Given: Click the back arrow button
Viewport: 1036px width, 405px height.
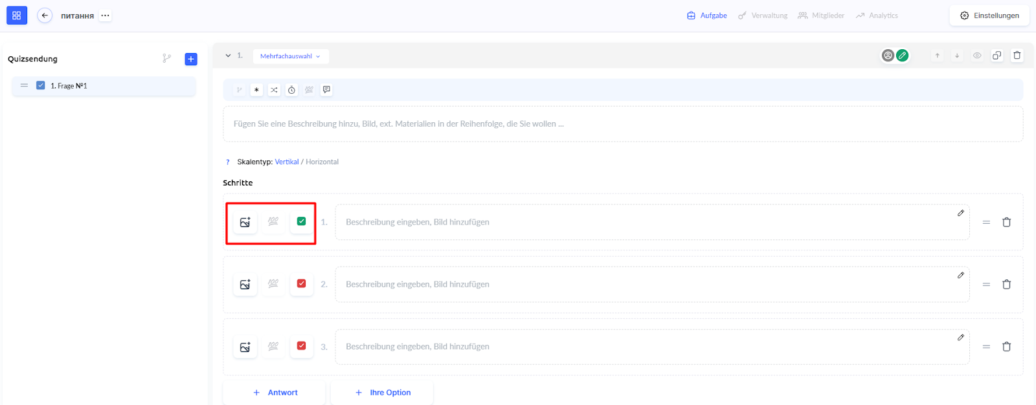Looking at the screenshot, I should pyautogui.click(x=45, y=16).
